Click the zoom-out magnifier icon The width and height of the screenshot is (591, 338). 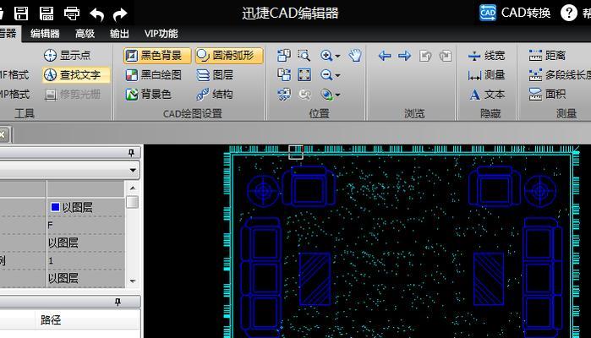[x=326, y=75]
